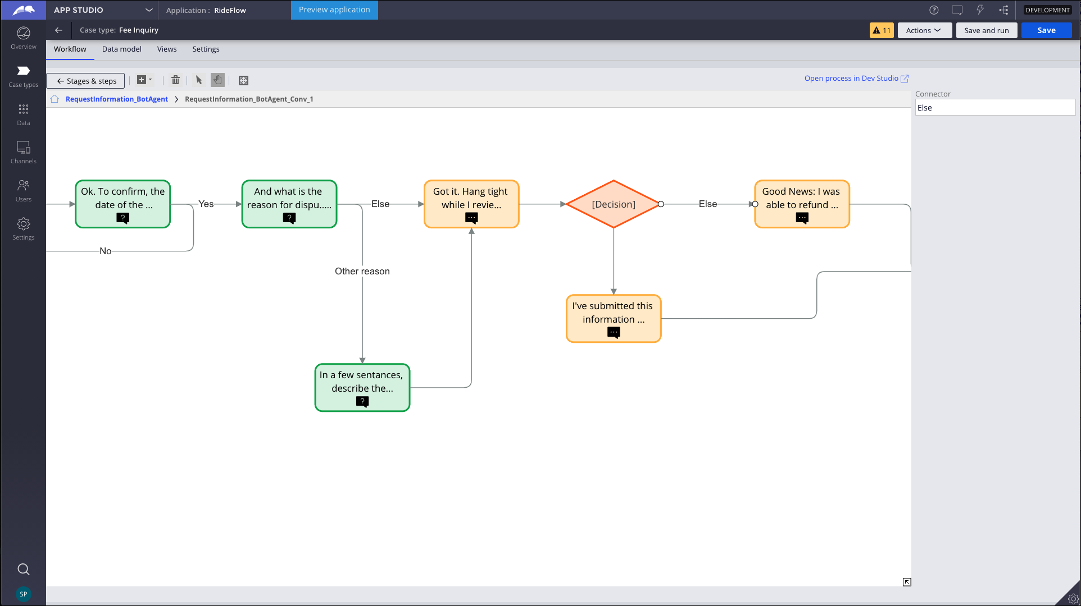Click the lightning bolt icon in header
1081x606 pixels.
click(x=980, y=10)
